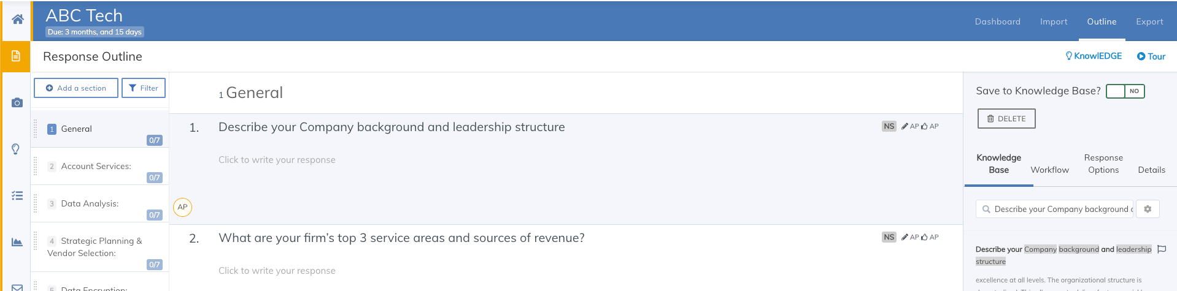This screenshot has height=291, width=1177.
Task: Open the Filter sections dropdown
Action: coord(144,88)
